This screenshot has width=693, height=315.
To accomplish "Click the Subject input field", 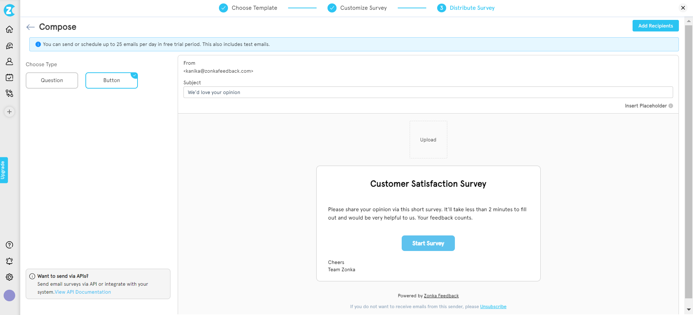I will click(428, 92).
